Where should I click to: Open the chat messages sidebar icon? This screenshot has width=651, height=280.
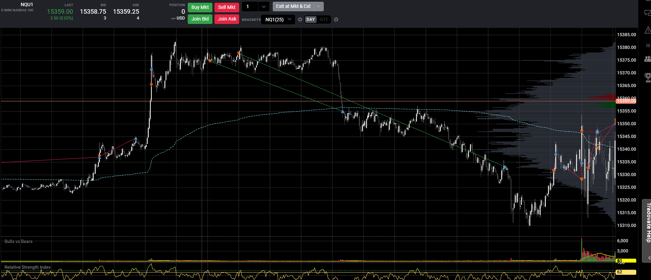647,13
